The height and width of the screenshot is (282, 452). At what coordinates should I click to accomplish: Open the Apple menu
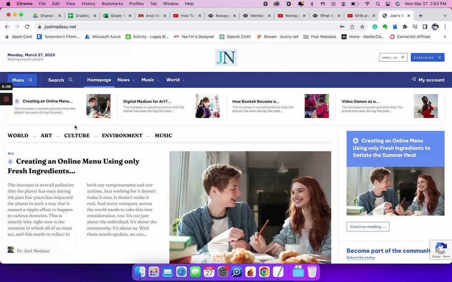coord(8,4)
